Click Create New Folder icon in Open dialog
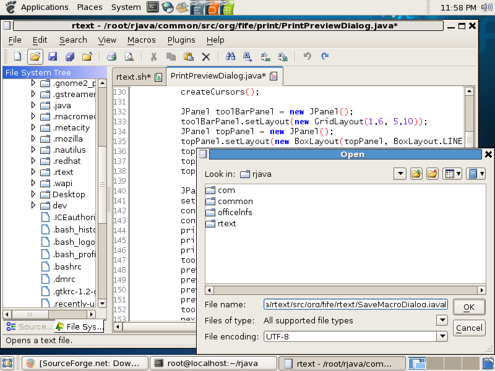Viewport: 495px width, 371px height. 433,174
